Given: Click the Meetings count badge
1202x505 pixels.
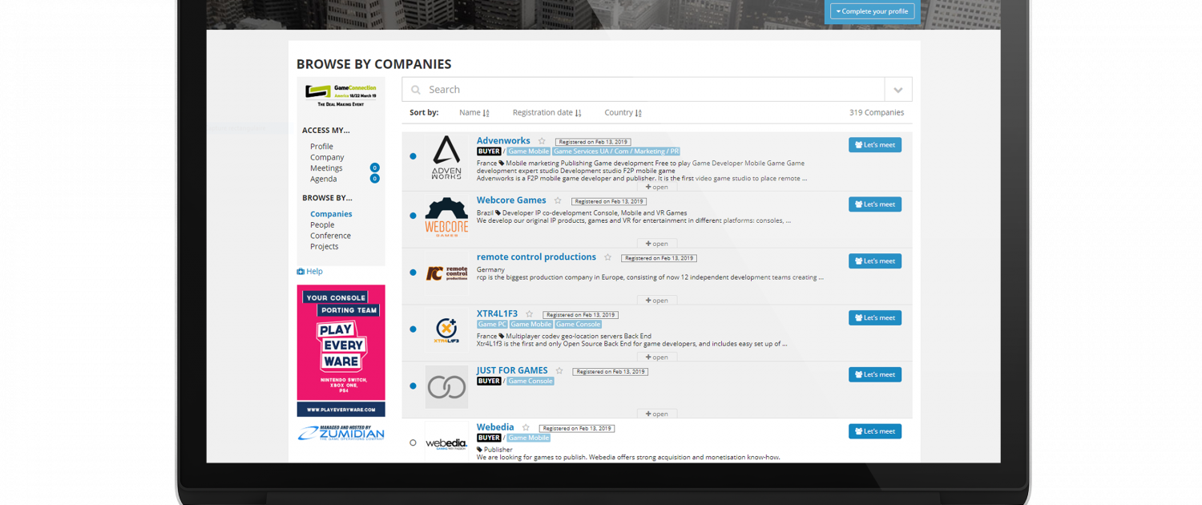Looking at the screenshot, I should 374,168.
